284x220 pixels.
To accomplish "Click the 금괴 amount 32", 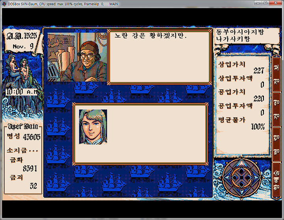I will [x=33, y=186].
